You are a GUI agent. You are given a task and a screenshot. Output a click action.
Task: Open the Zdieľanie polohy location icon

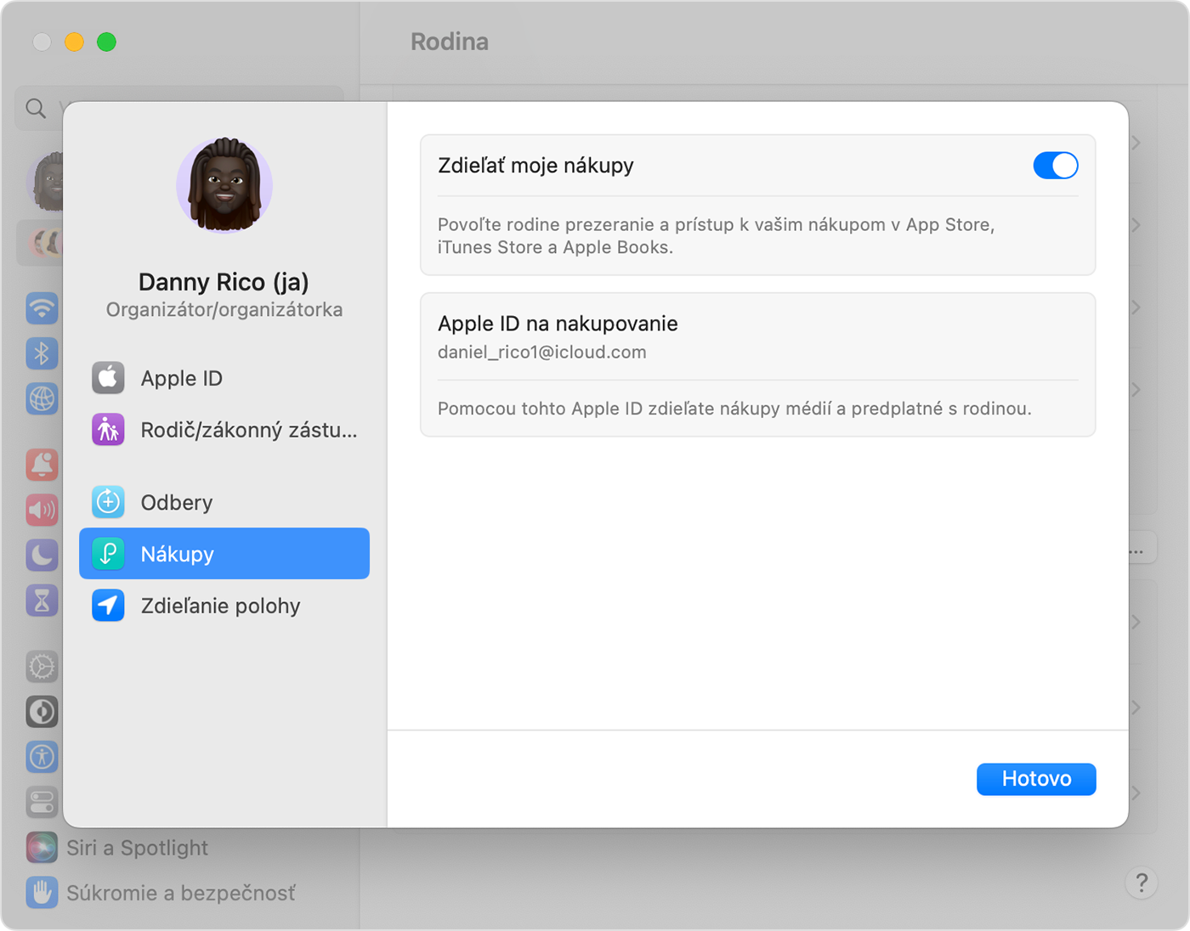point(108,606)
